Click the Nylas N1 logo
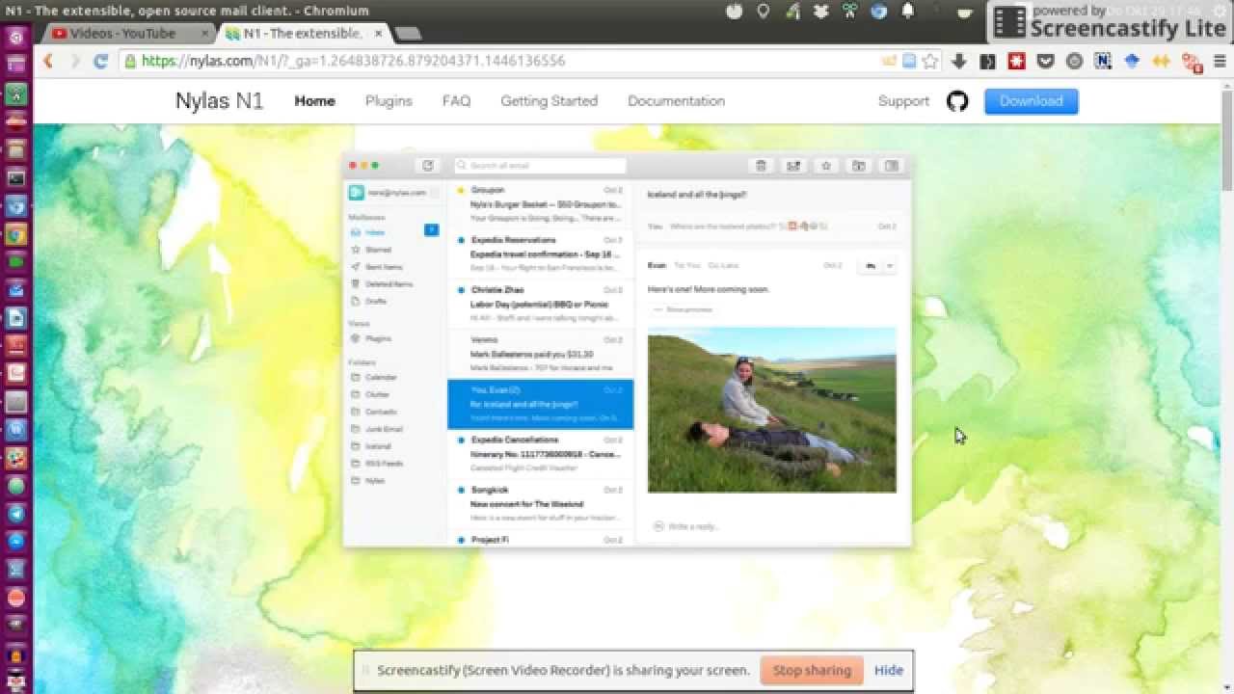Screen dimensions: 1234x694 219,100
